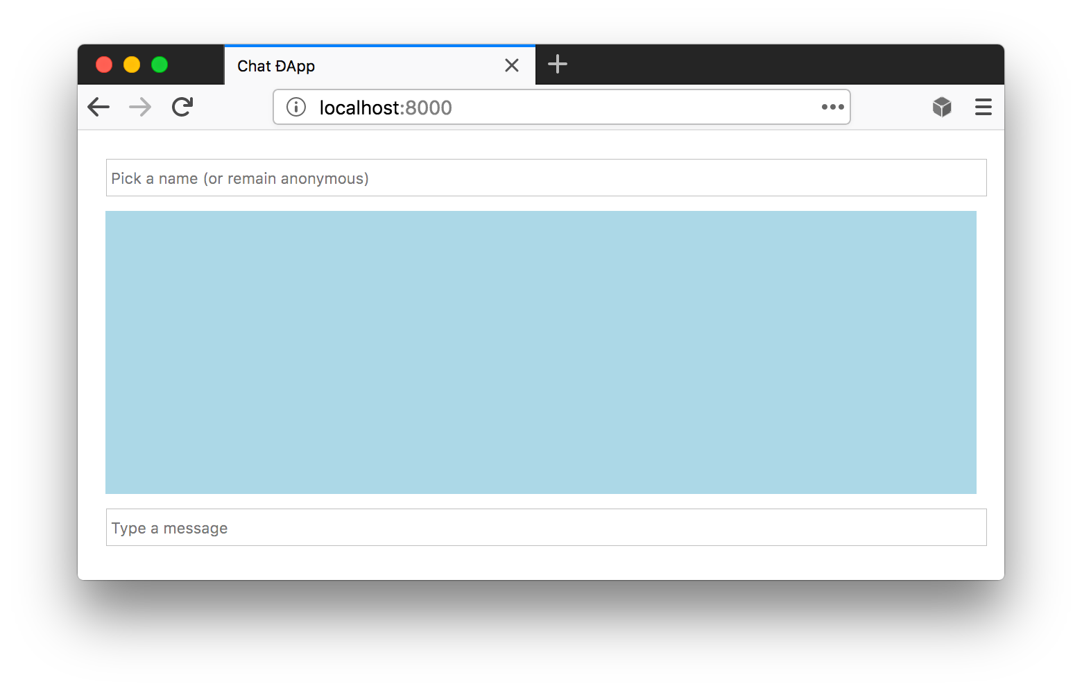1082x691 pixels.
Task: Show site information for localhost
Action: pyautogui.click(x=296, y=107)
